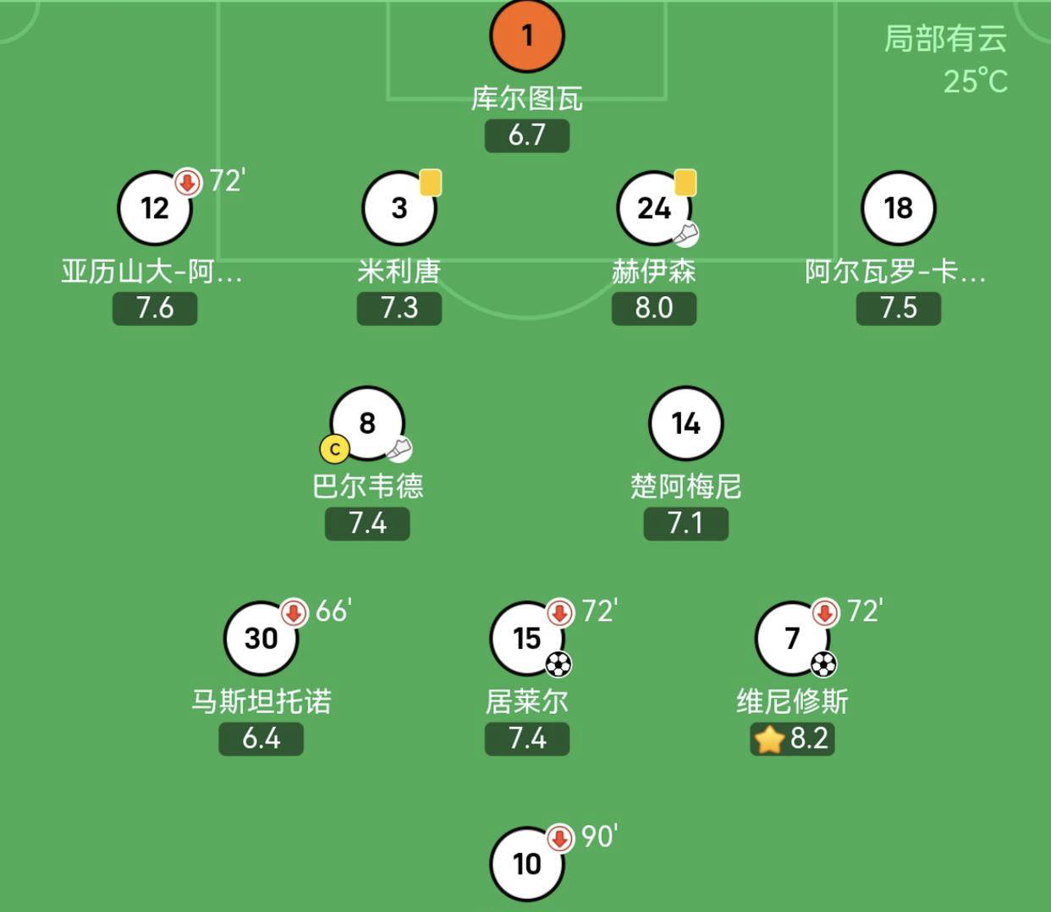This screenshot has width=1051, height=912.
Task: Tap goal ball icon on player 7
Action: (823, 664)
